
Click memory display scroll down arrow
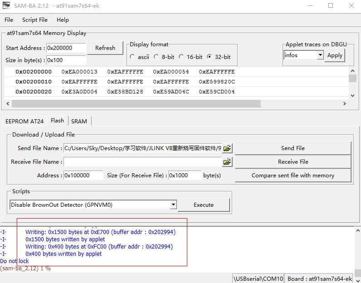(x=352, y=95)
